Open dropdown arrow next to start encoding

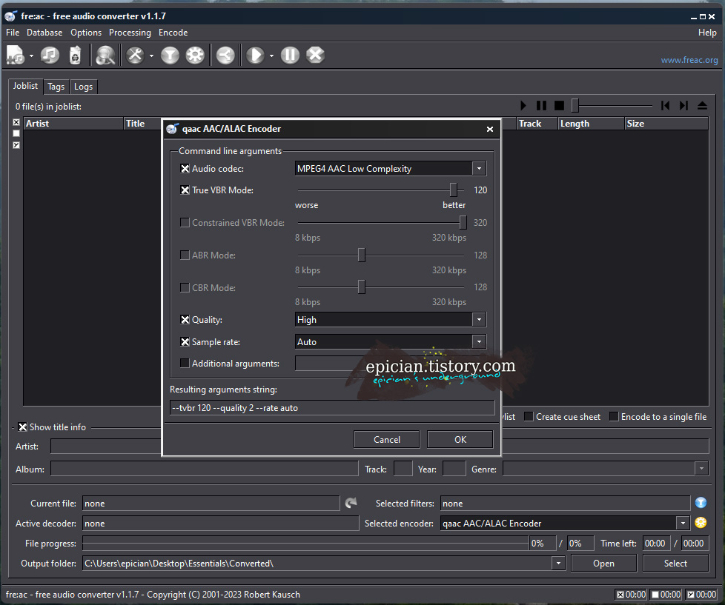coord(271,56)
